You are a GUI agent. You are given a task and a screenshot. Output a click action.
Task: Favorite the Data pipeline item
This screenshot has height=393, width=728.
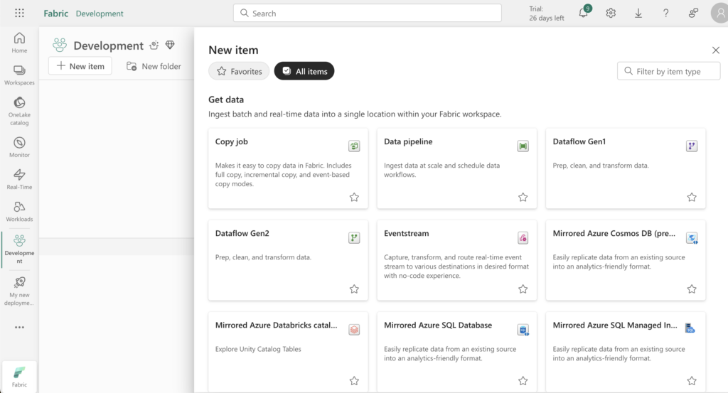(x=523, y=197)
